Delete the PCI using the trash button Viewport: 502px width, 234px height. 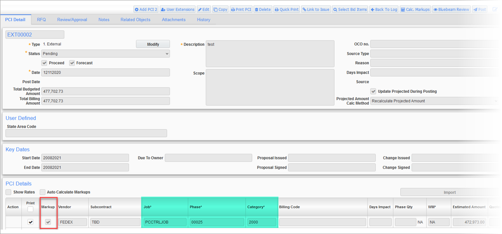(263, 9)
